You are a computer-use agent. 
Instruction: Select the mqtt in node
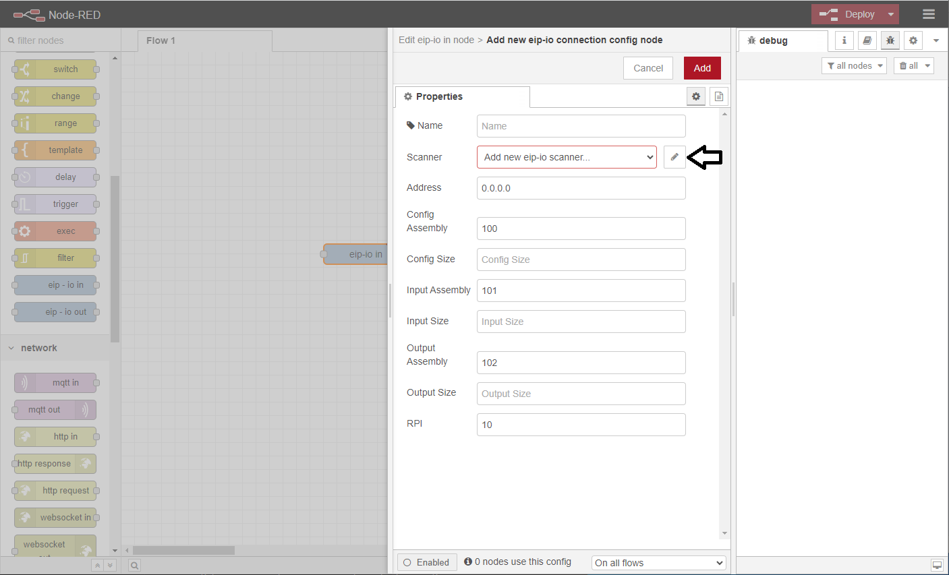(x=55, y=383)
